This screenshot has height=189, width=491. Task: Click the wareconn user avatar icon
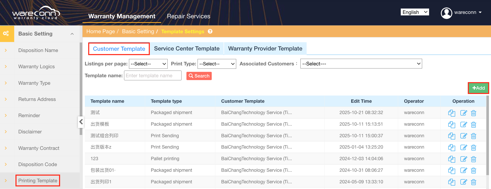(446, 13)
